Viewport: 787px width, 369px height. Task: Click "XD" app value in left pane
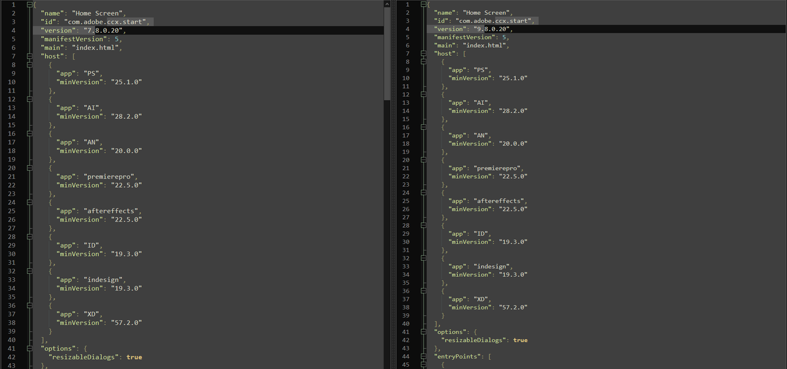[92, 314]
